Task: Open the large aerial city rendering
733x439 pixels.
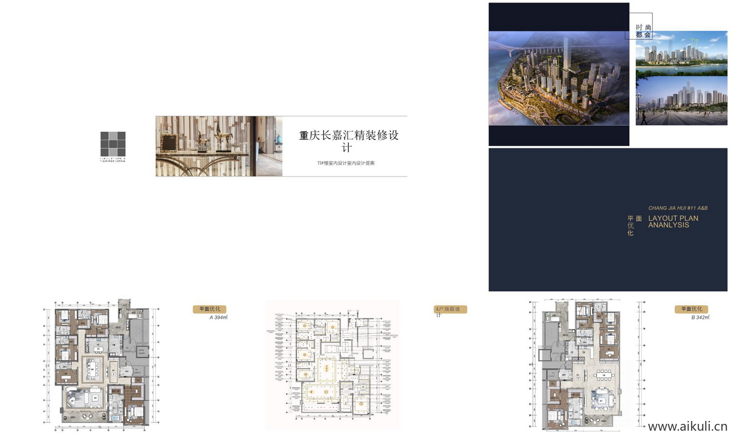Action: pyautogui.click(x=559, y=79)
